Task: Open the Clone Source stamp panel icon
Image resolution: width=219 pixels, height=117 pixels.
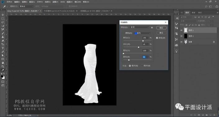Action: click(x=176, y=34)
